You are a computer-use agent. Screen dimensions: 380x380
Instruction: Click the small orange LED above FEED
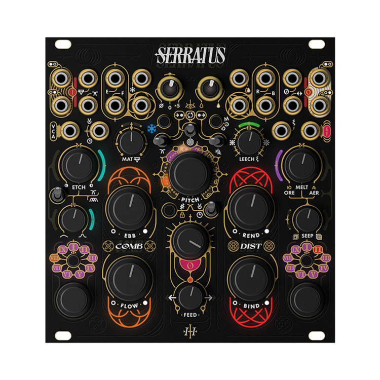pos(190,280)
